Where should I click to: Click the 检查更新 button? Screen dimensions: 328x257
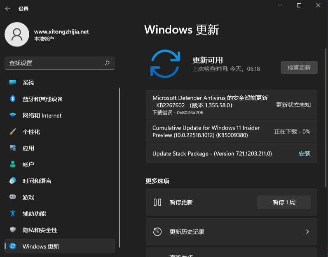[299, 67]
